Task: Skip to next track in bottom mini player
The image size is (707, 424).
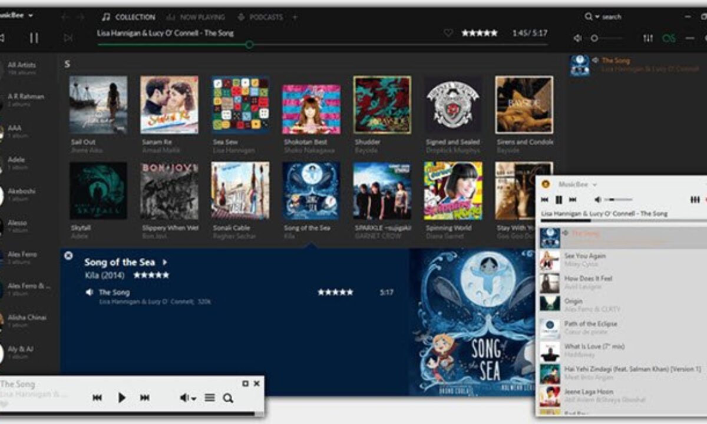Action: tap(144, 398)
